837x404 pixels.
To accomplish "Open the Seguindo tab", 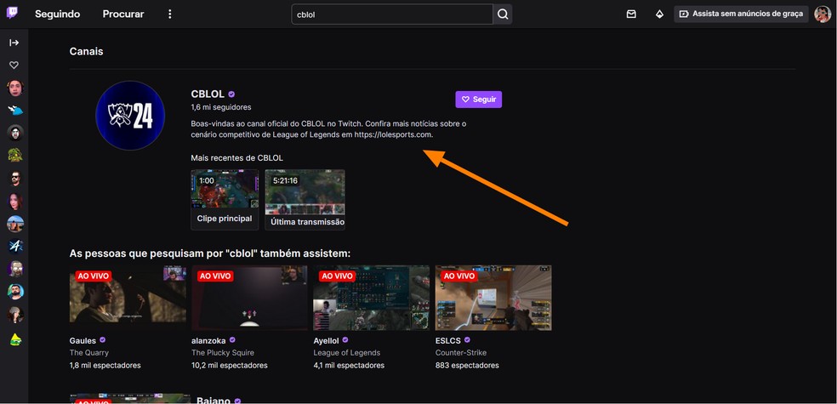I will (58, 14).
